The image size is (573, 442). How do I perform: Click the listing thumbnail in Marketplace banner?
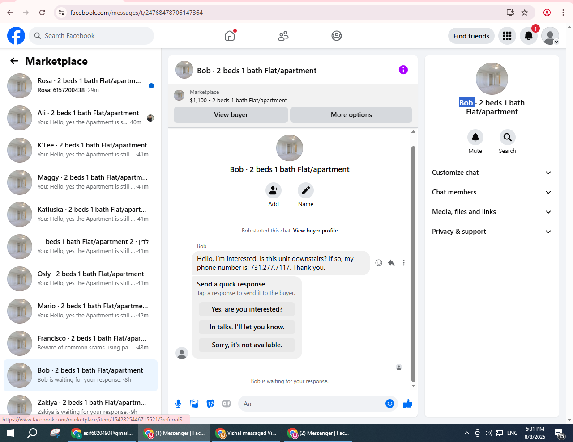pos(179,95)
